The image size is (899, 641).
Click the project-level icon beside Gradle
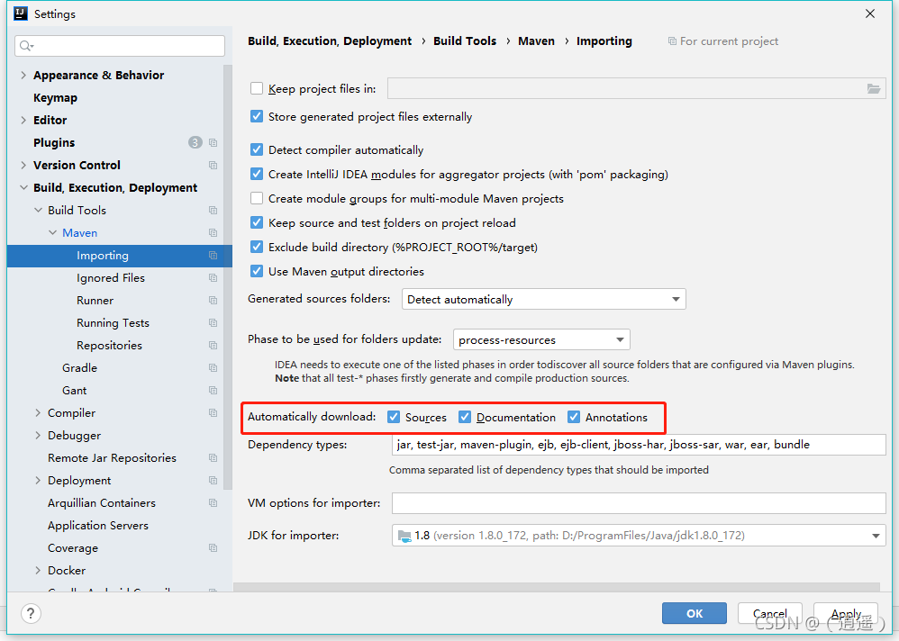213,367
